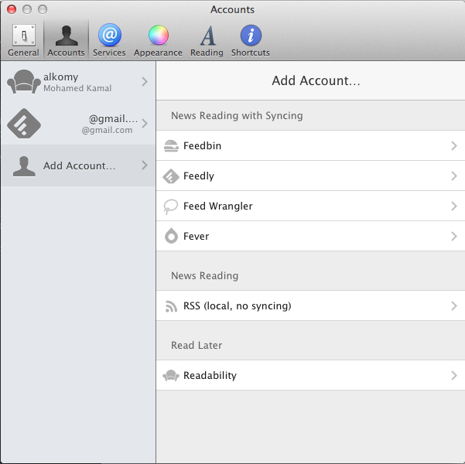Viewport: 465px width, 464px height.
Task: Switch to the Reading tab label
Action: coord(207,53)
